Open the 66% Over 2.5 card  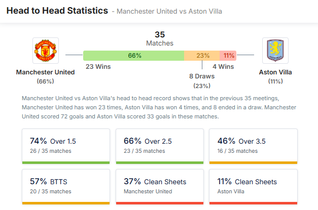(x=159, y=146)
